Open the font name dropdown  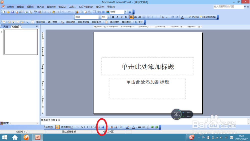tap(100, 17)
